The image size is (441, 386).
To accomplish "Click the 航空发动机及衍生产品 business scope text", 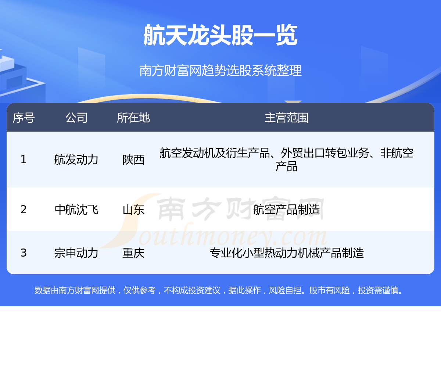I will point(287,160).
